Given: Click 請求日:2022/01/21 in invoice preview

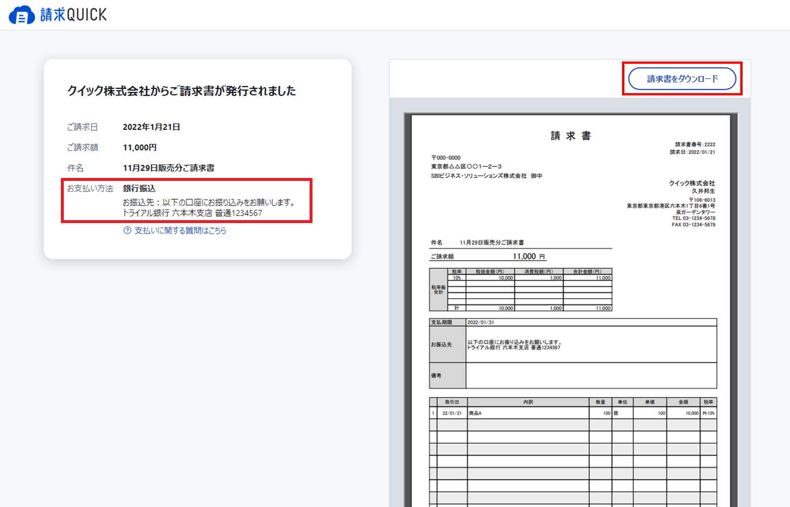Looking at the screenshot, I should tap(693, 152).
